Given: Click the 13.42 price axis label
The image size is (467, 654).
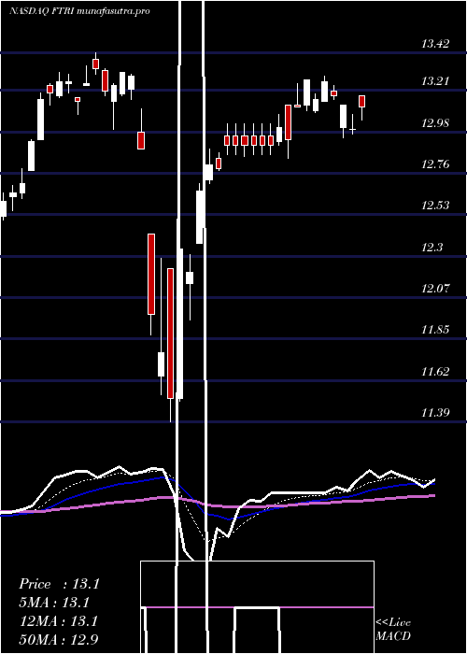Looking at the screenshot, I should [435, 43].
